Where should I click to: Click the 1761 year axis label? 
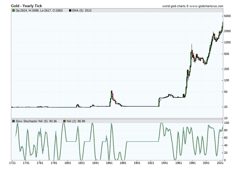[x=40, y=163]
